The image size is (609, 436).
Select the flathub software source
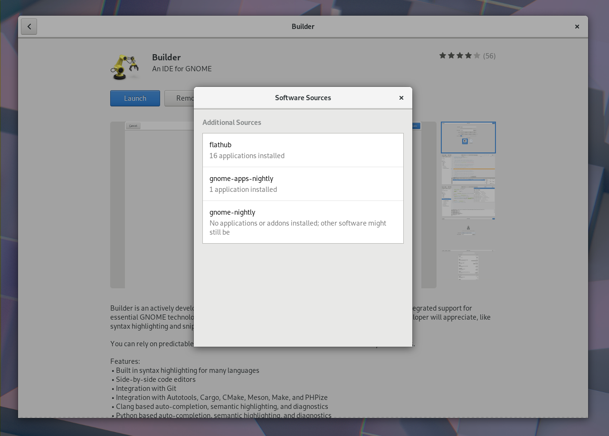303,150
